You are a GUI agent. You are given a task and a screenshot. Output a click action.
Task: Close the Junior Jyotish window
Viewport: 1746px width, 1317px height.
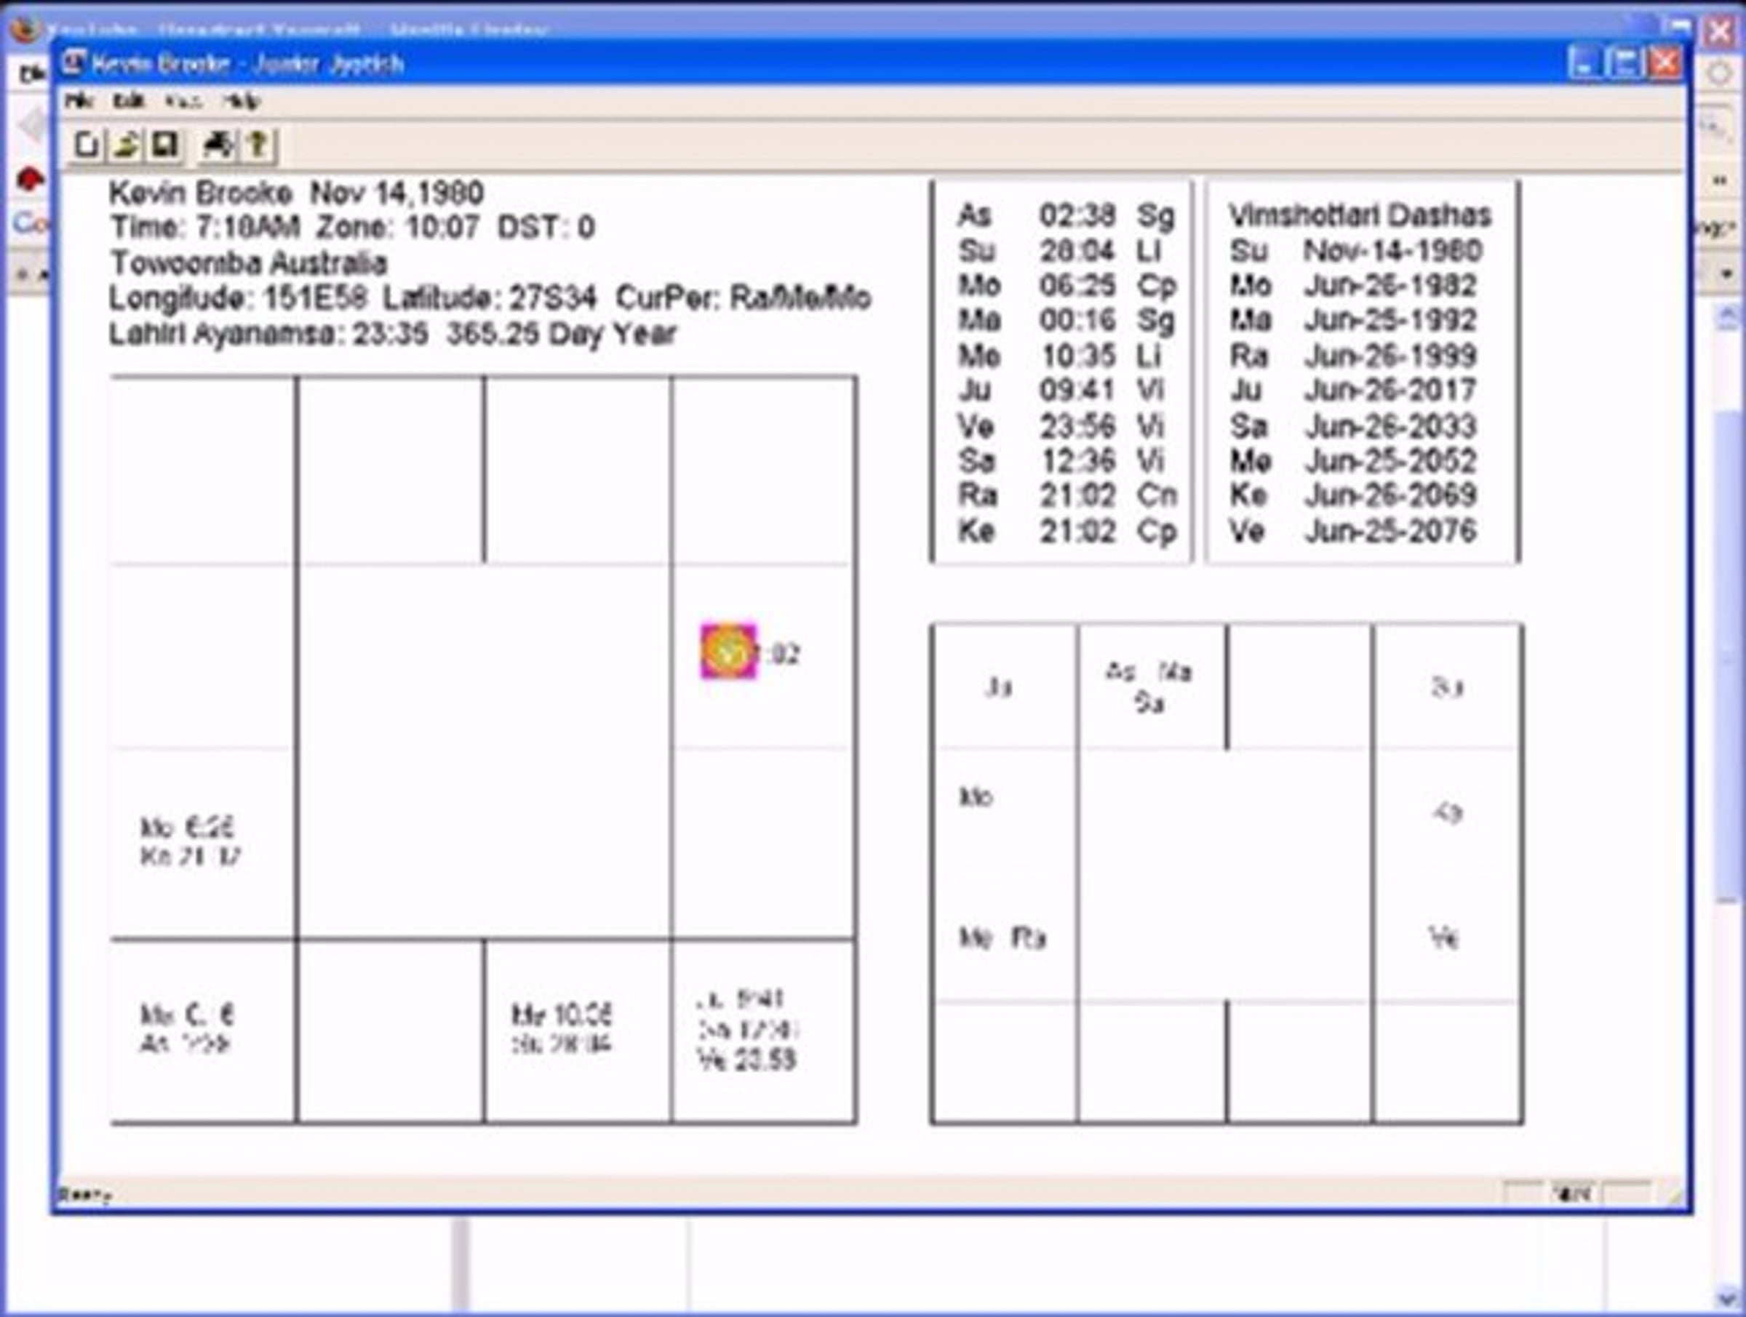pyautogui.click(x=1665, y=63)
